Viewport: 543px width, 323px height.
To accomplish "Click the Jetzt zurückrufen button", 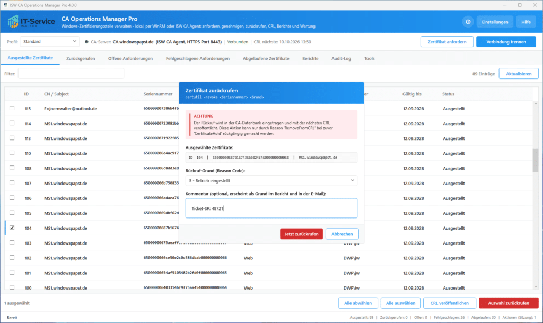I will [301, 234].
